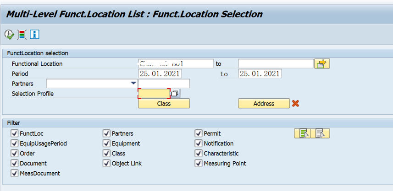Open the program information icon
This screenshot has height=191, width=393.
click(x=34, y=34)
